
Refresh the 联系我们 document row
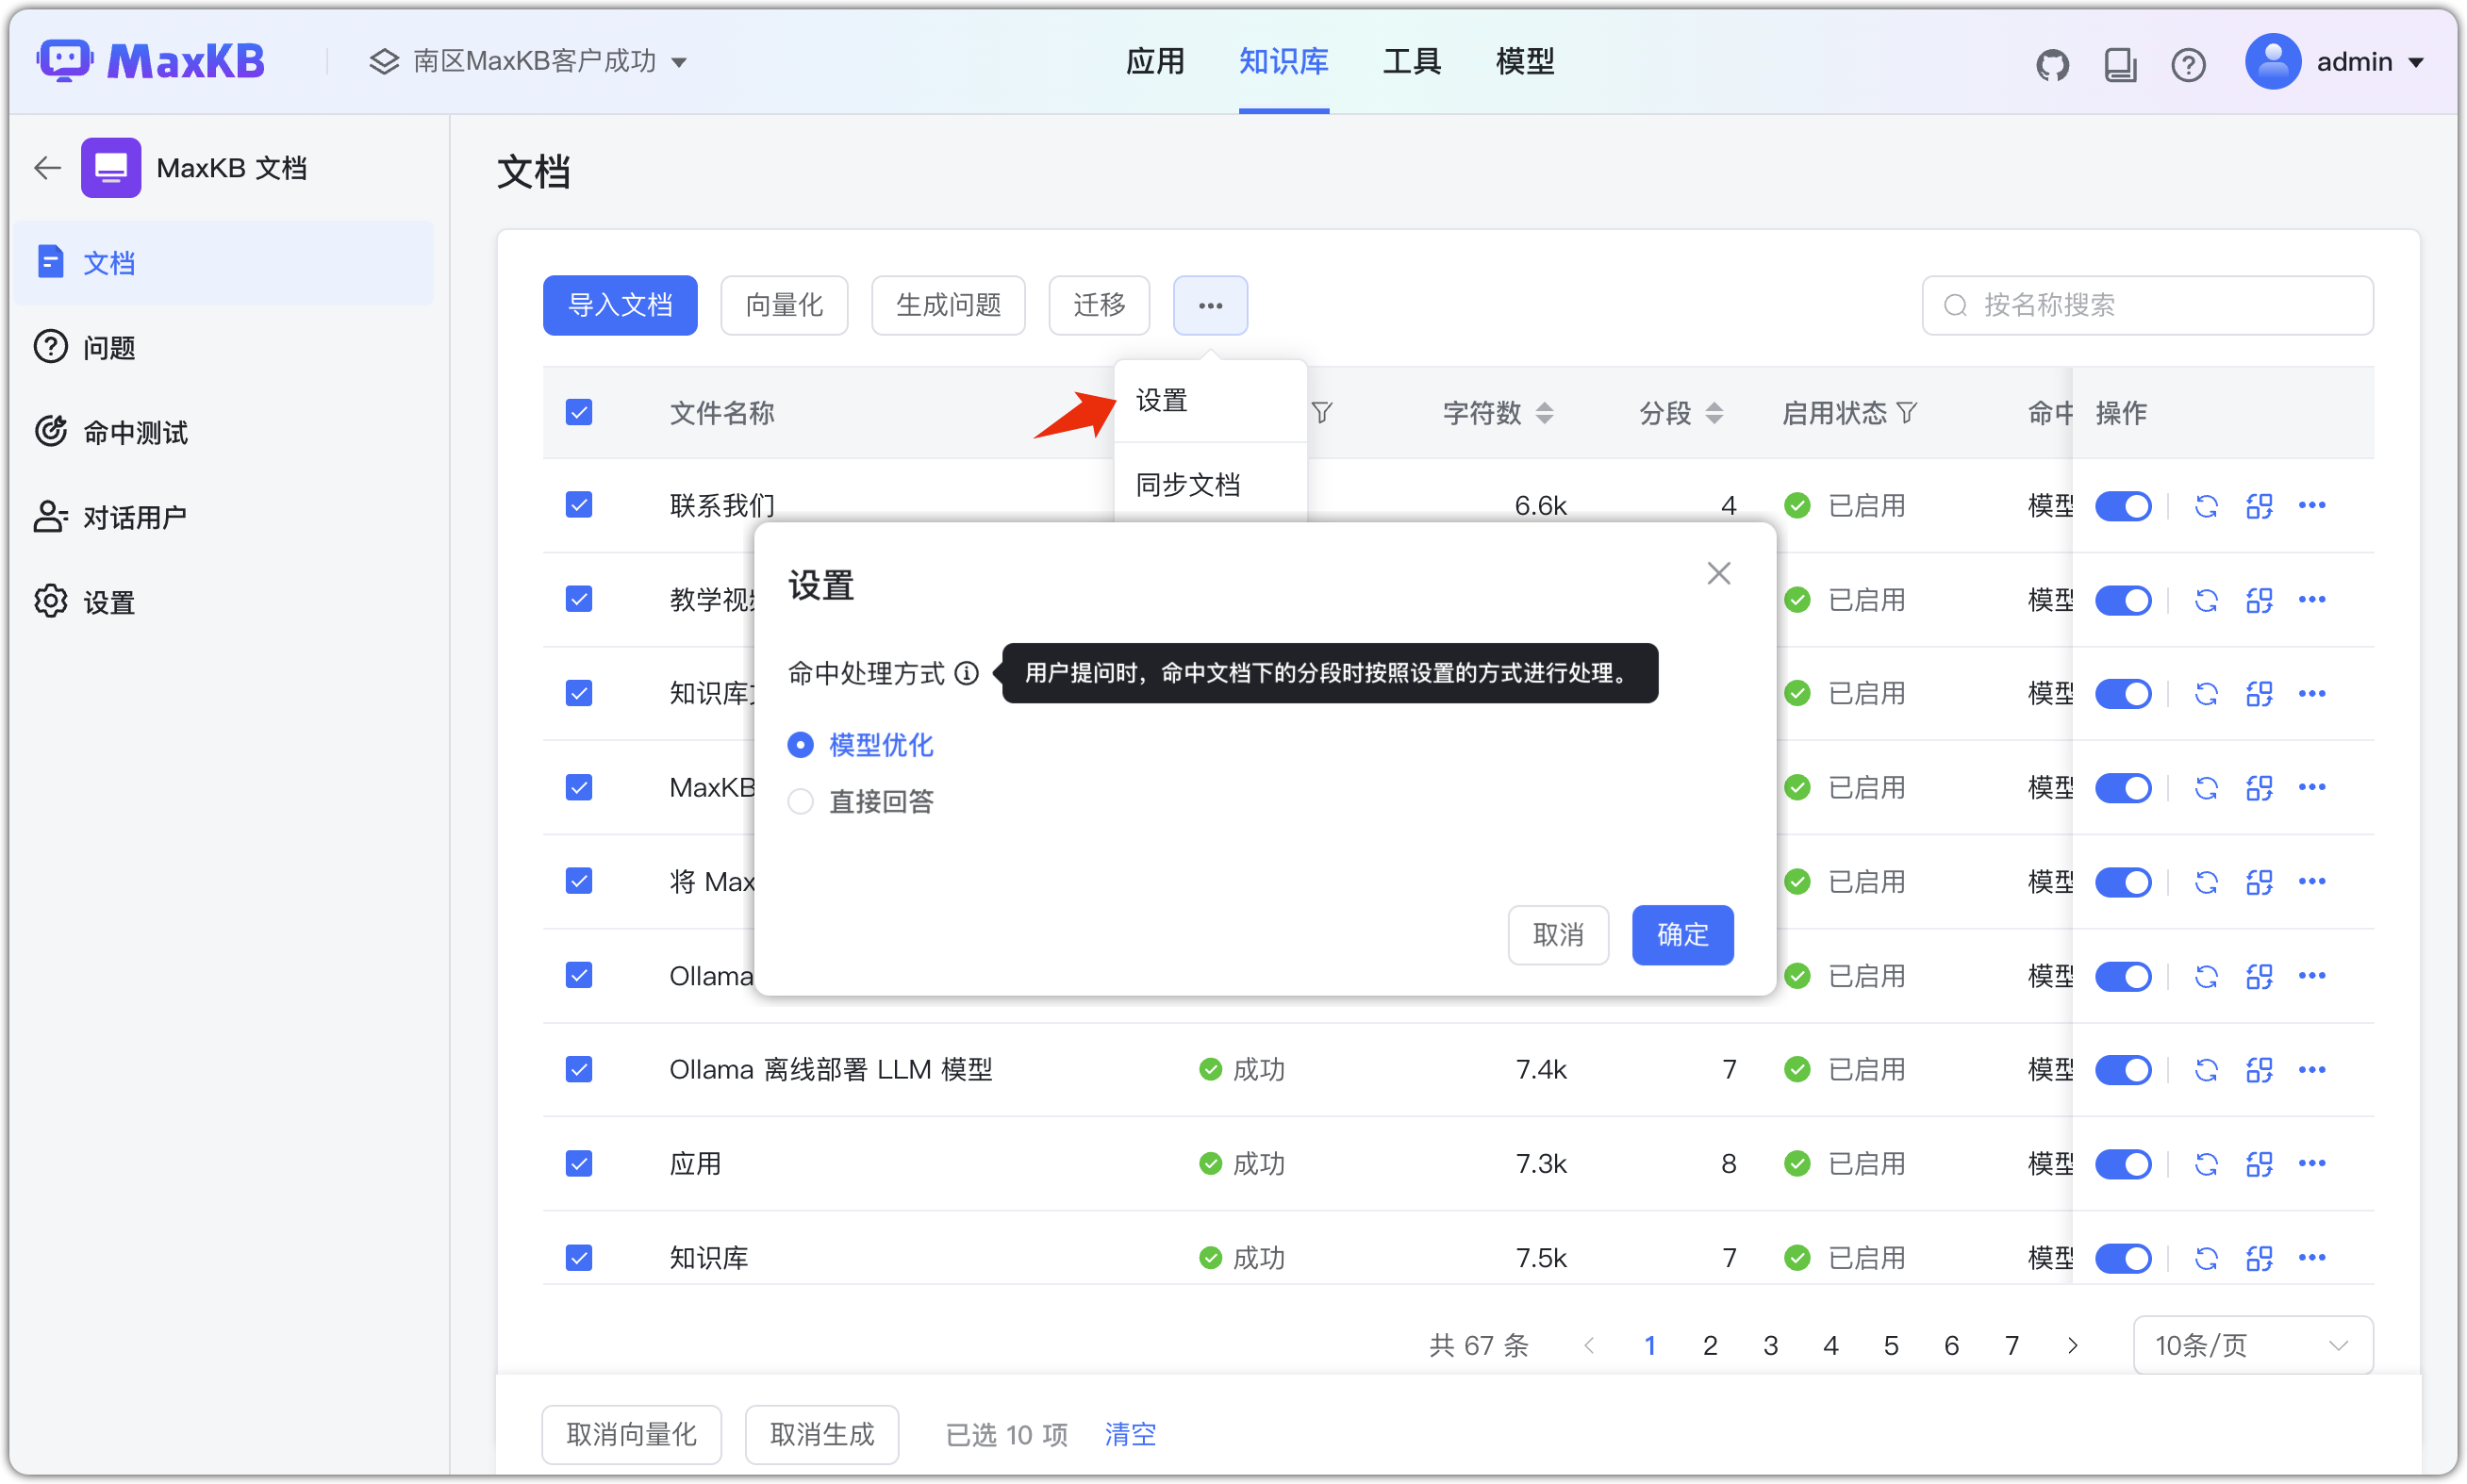tap(2206, 506)
